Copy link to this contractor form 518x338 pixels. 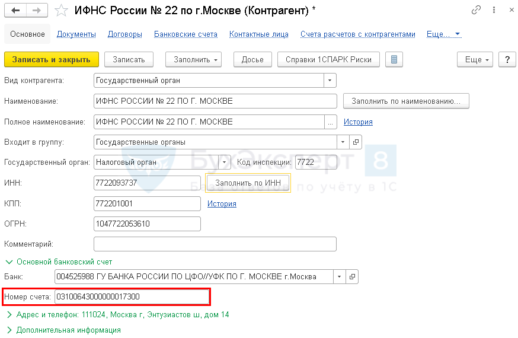coord(477,11)
